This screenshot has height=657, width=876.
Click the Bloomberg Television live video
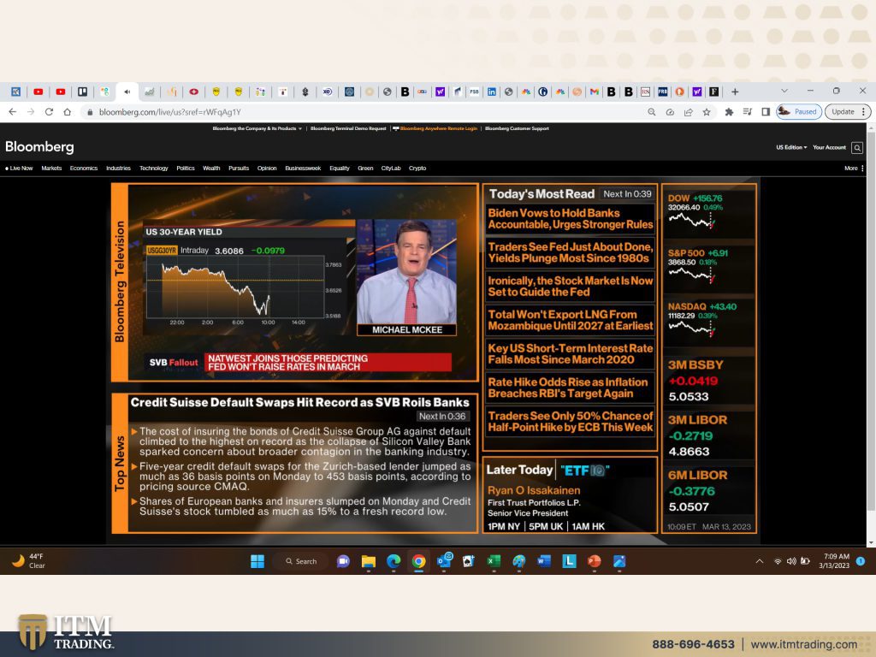tap(303, 283)
